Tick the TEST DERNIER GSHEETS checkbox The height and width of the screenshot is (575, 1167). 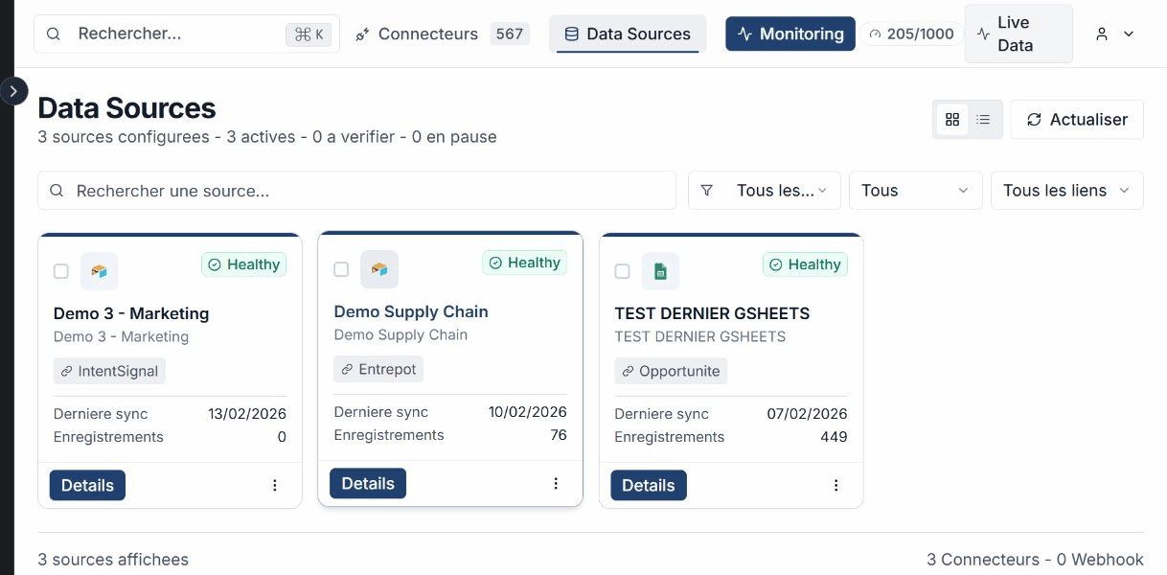[x=622, y=271]
